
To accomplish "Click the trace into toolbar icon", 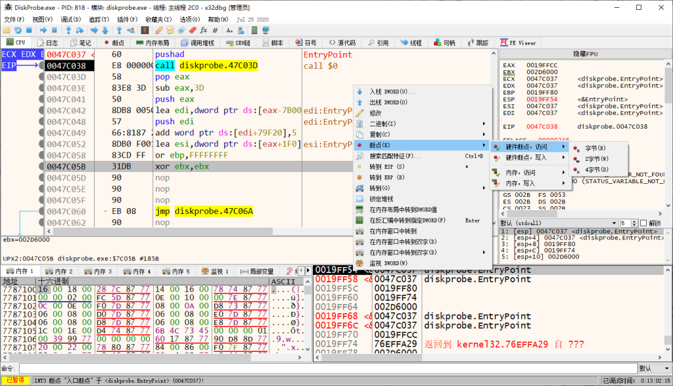I will click(x=94, y=30).
